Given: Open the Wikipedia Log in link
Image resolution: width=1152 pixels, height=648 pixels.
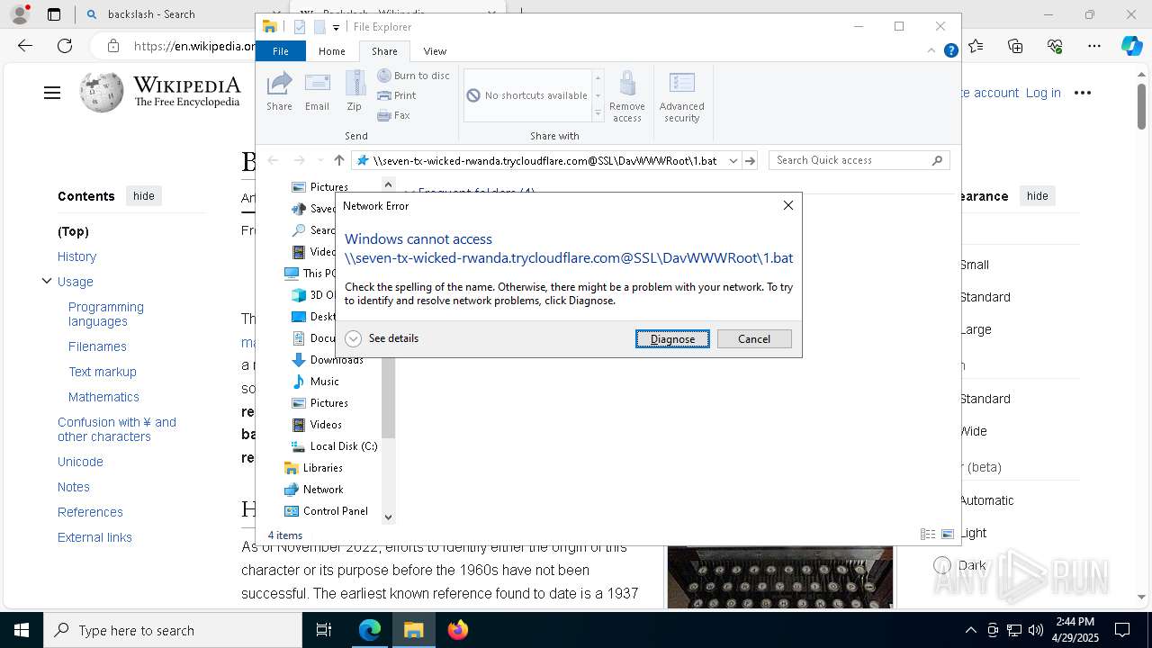Looking at the screenshot, I should click(1043, 93).
